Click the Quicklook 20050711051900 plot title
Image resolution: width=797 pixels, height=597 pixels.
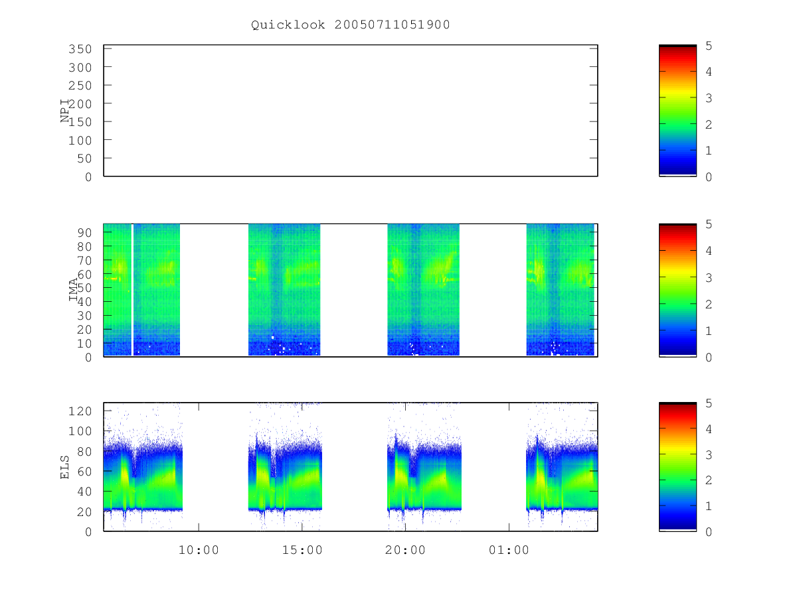click(351, 25)
